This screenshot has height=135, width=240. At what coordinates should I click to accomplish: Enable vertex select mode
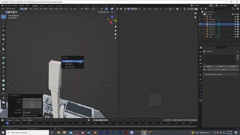(x=21, y=9)
